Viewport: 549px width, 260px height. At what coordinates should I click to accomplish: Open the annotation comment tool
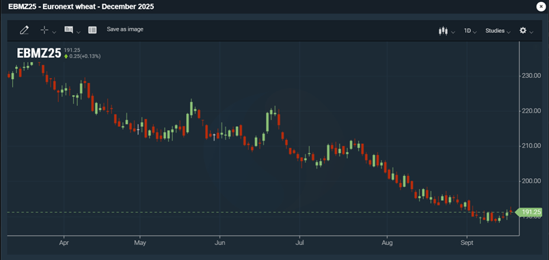pos(68,30)
